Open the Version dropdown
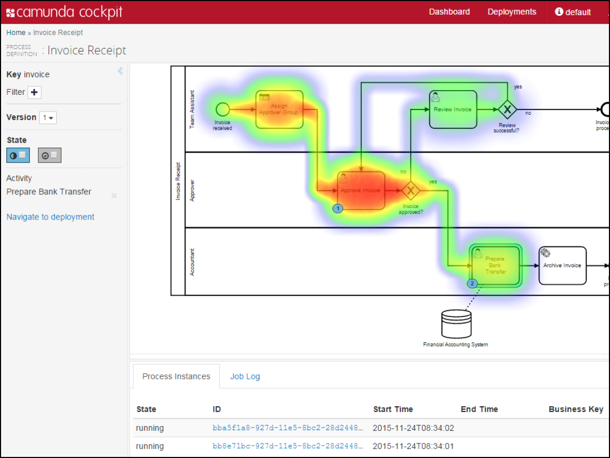610x458 pixels. [x=48, y=117]
